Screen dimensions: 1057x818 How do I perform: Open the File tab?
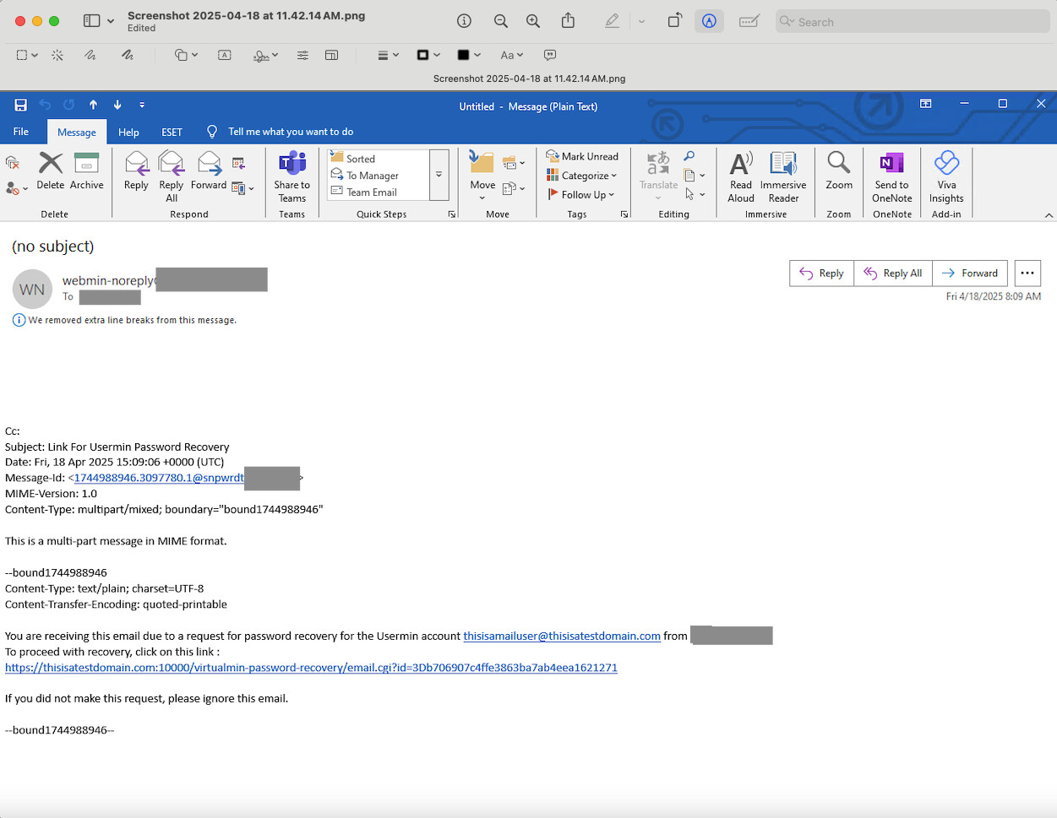coord(21,132)
